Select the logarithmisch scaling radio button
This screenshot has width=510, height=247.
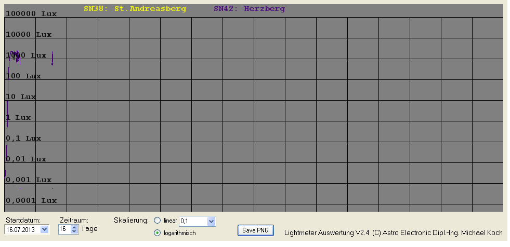click(x=158, y=233)
